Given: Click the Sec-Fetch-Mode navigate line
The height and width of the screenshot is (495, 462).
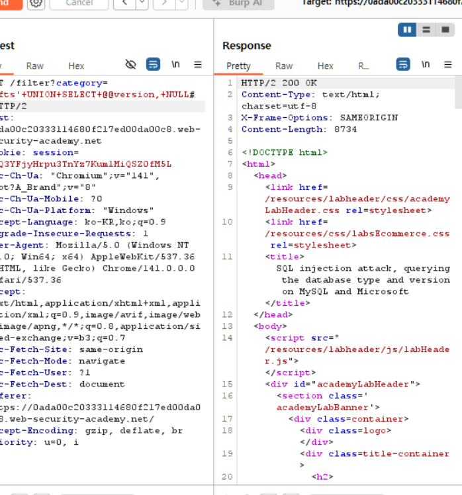Looking at the screenshot, I should tap(62, 361).
